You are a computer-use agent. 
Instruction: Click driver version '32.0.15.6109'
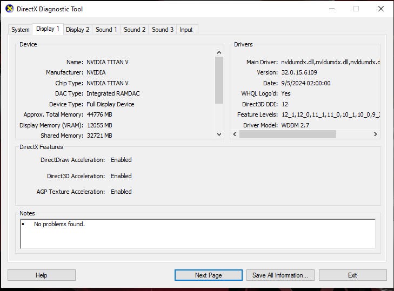pyautogui.click(x=299, y=72)
